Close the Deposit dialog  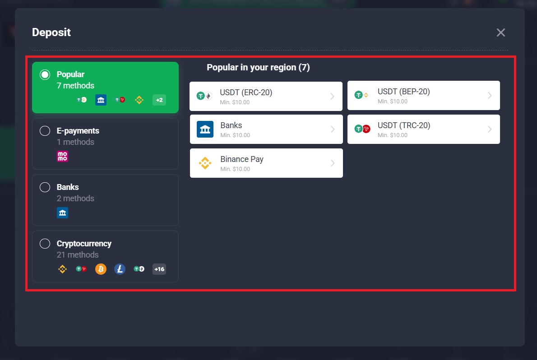[500, 32]
